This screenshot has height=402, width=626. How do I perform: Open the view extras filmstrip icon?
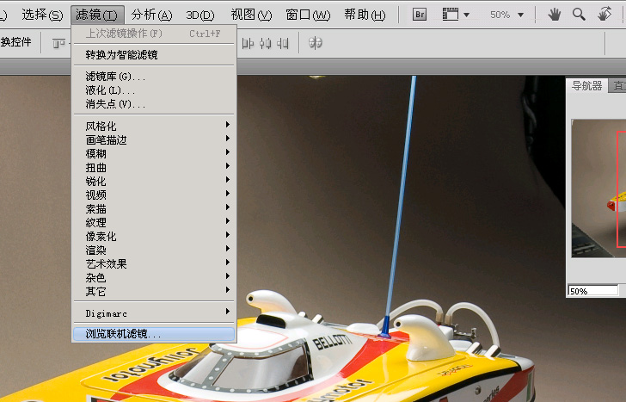[x=450, y=15]
